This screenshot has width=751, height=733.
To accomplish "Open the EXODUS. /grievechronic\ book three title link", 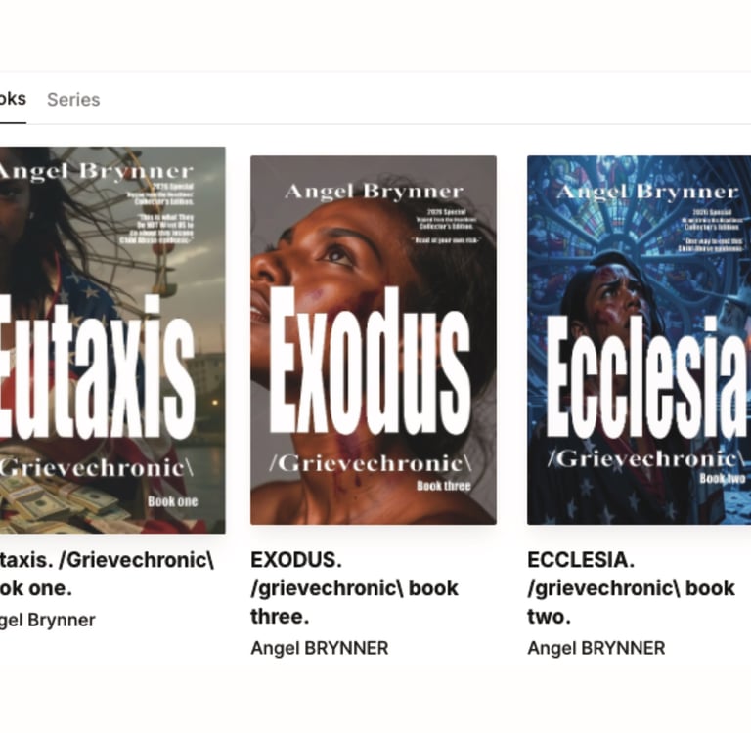I will click(354, 588).
